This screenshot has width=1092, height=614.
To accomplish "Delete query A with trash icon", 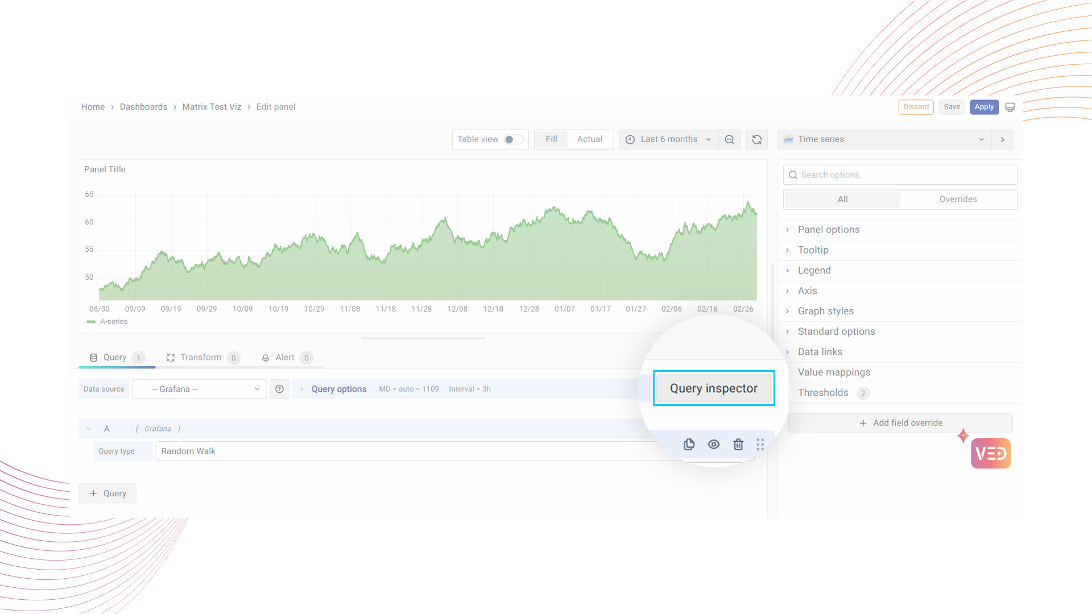I will (x=738, y=445).
